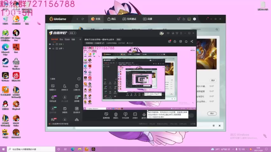Screen dimensions: 271x152
Task: Click the lock icon beside the gift box
Action: tap(175, 41)
